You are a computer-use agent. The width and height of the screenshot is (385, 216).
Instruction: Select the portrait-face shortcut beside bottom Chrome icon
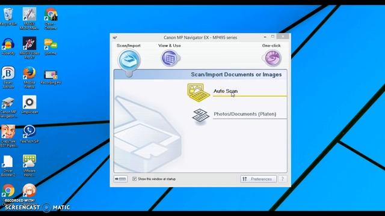click(x=29, y=191)
